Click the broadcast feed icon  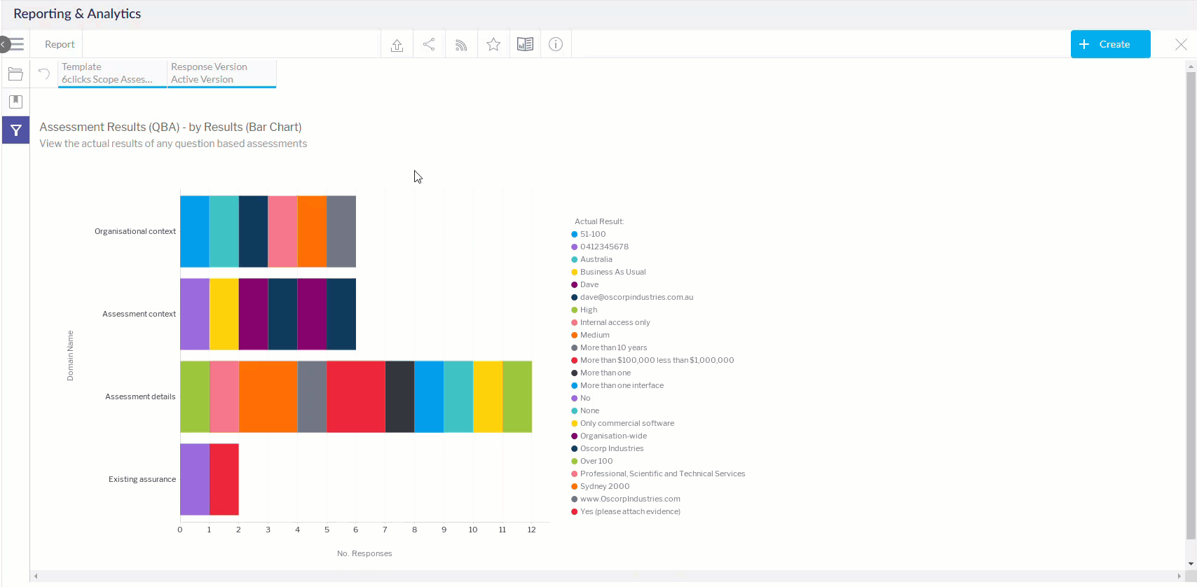[x=461, y=45]
